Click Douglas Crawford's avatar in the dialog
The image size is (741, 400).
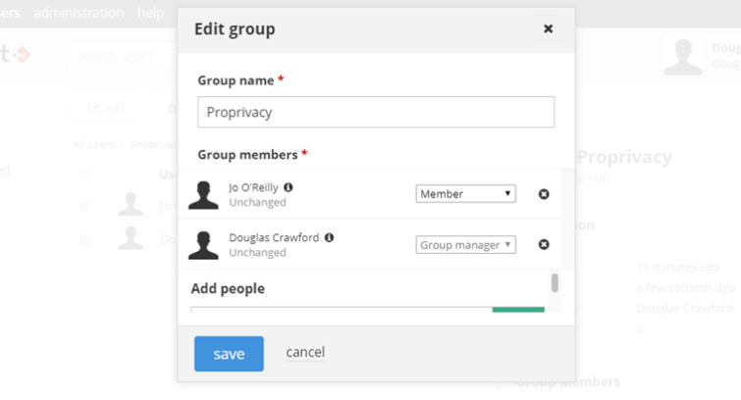(204, 245)
